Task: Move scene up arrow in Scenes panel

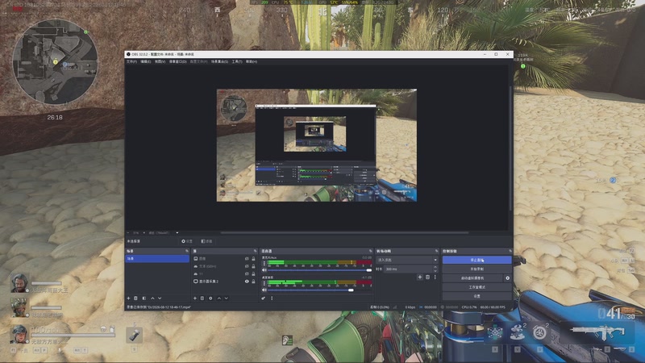Action: [152, 298]
